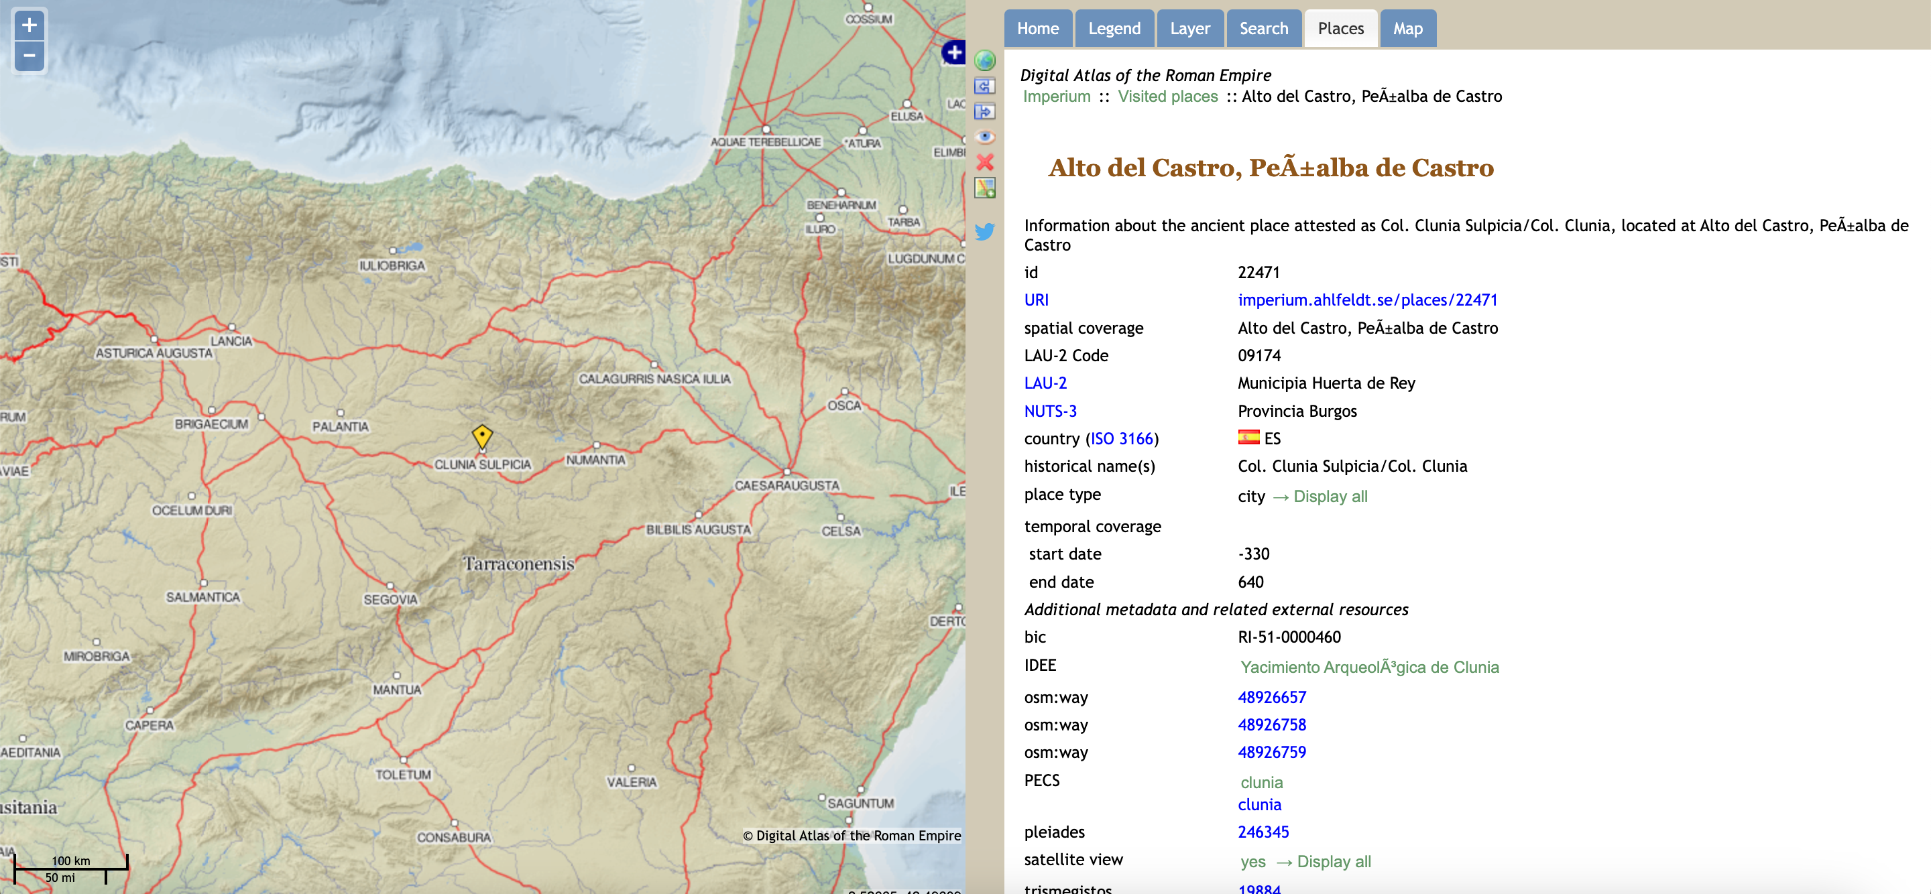Expand satellite view with Display all

[1333, 861]
